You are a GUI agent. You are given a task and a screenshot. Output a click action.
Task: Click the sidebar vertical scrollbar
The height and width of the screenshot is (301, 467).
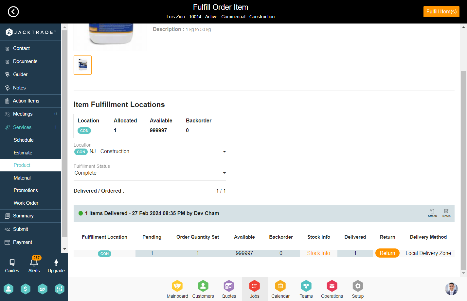coord(64,134)
